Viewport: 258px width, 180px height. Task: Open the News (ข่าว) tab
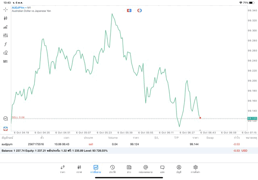point(129,169)
